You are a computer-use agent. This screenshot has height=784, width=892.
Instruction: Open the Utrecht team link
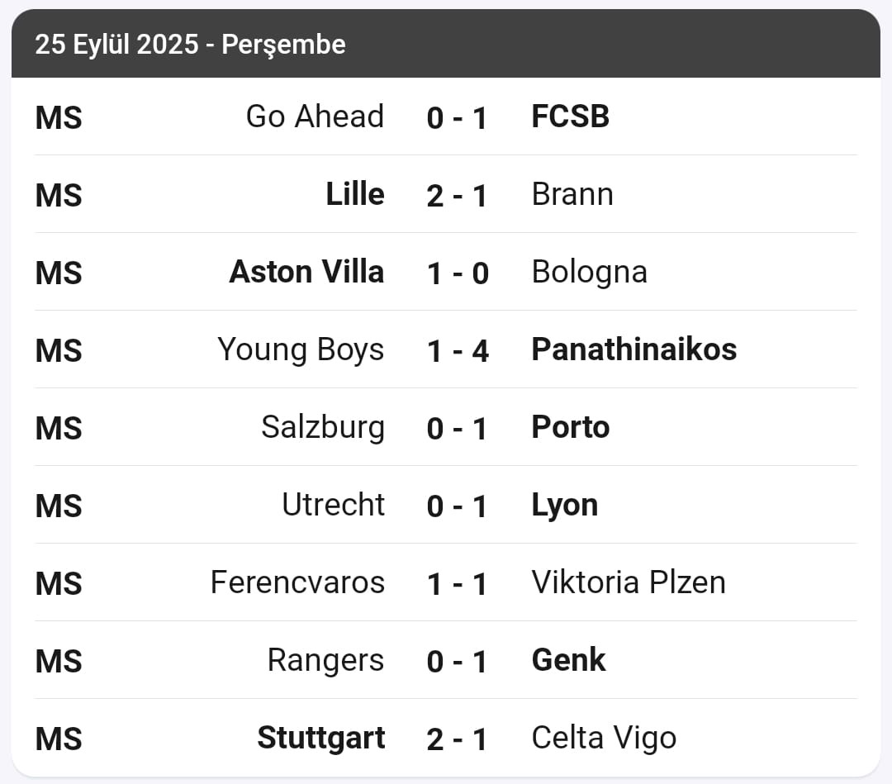[334, 506]
